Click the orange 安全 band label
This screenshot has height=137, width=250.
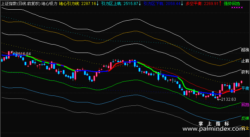(x=245, y=128)
